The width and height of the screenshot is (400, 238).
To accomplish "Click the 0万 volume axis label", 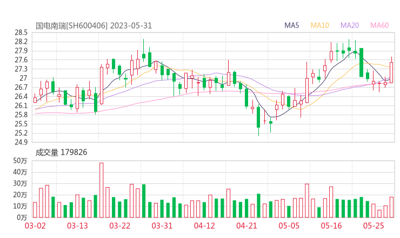I will click(22, 217).
